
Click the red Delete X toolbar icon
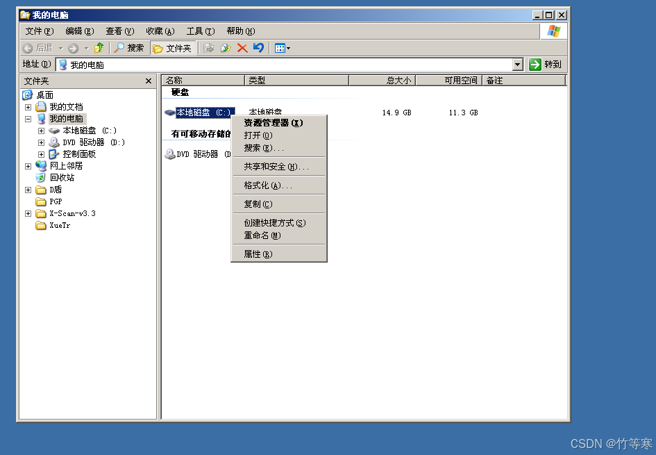pos(242,48)
